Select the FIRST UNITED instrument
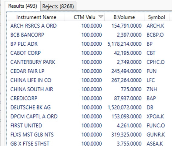182x146 pixels. click(26, 126)
